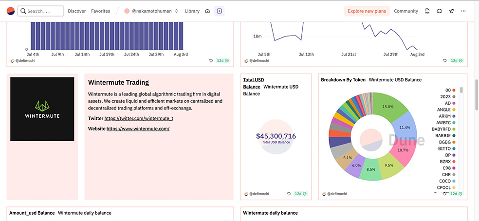Click the 5.1% tan pie slice
Viewport: 479px width, 221px height.
347,158
